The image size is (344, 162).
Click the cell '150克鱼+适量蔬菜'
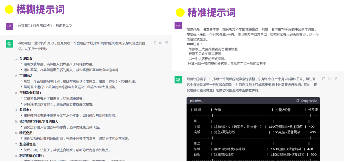click(x=286, y=132)
